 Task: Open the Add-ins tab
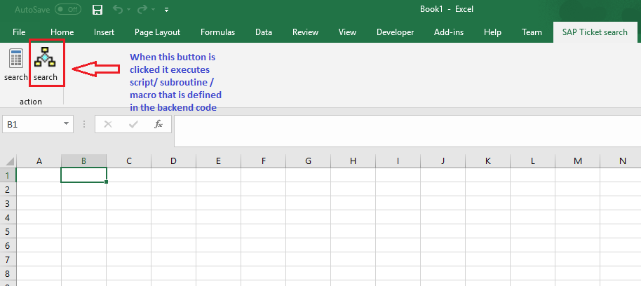(449, 32)
